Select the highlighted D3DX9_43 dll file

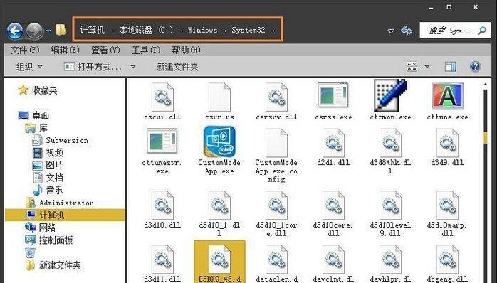219,262
